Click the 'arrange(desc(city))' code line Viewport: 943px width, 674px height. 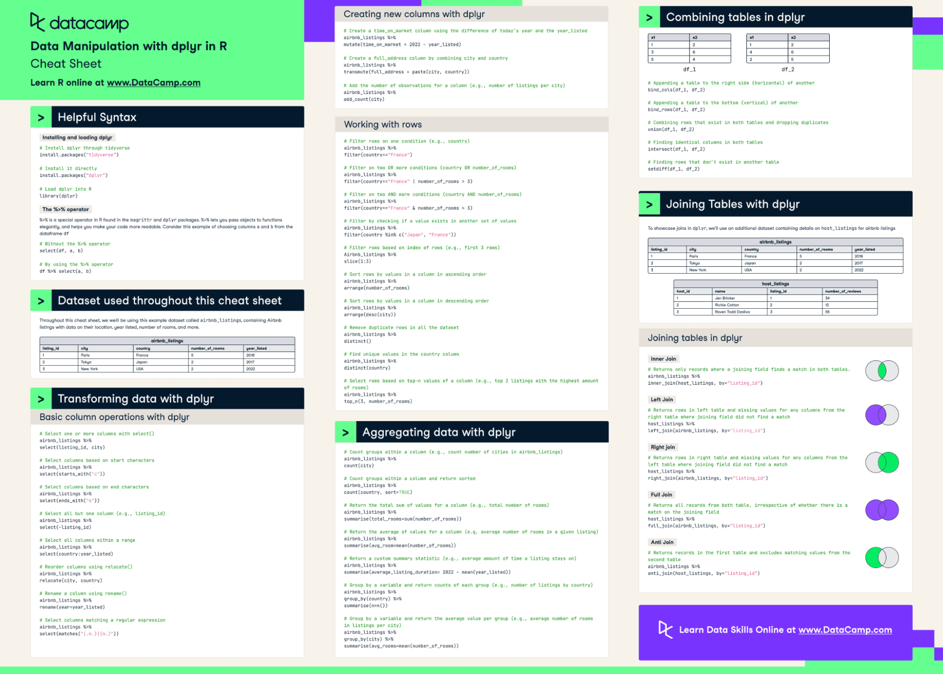tap(370, 315)
